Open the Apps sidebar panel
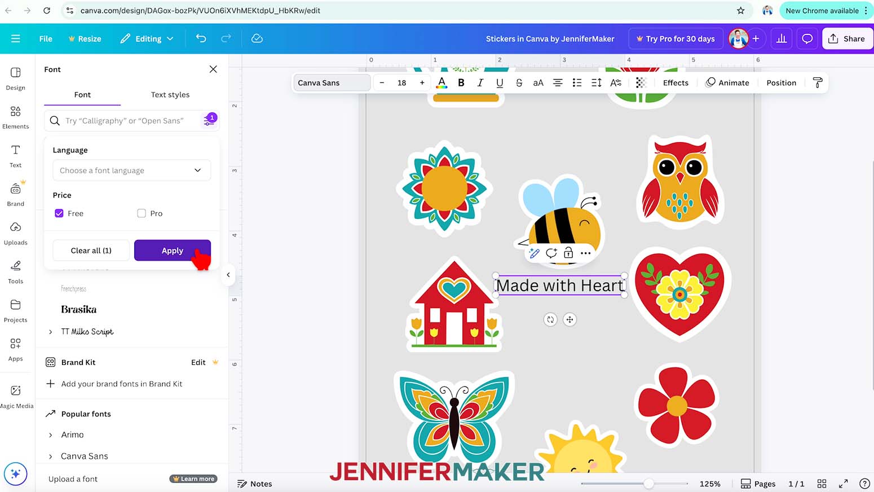Viewport: 874px width, 492px height. tap(16, 349)
